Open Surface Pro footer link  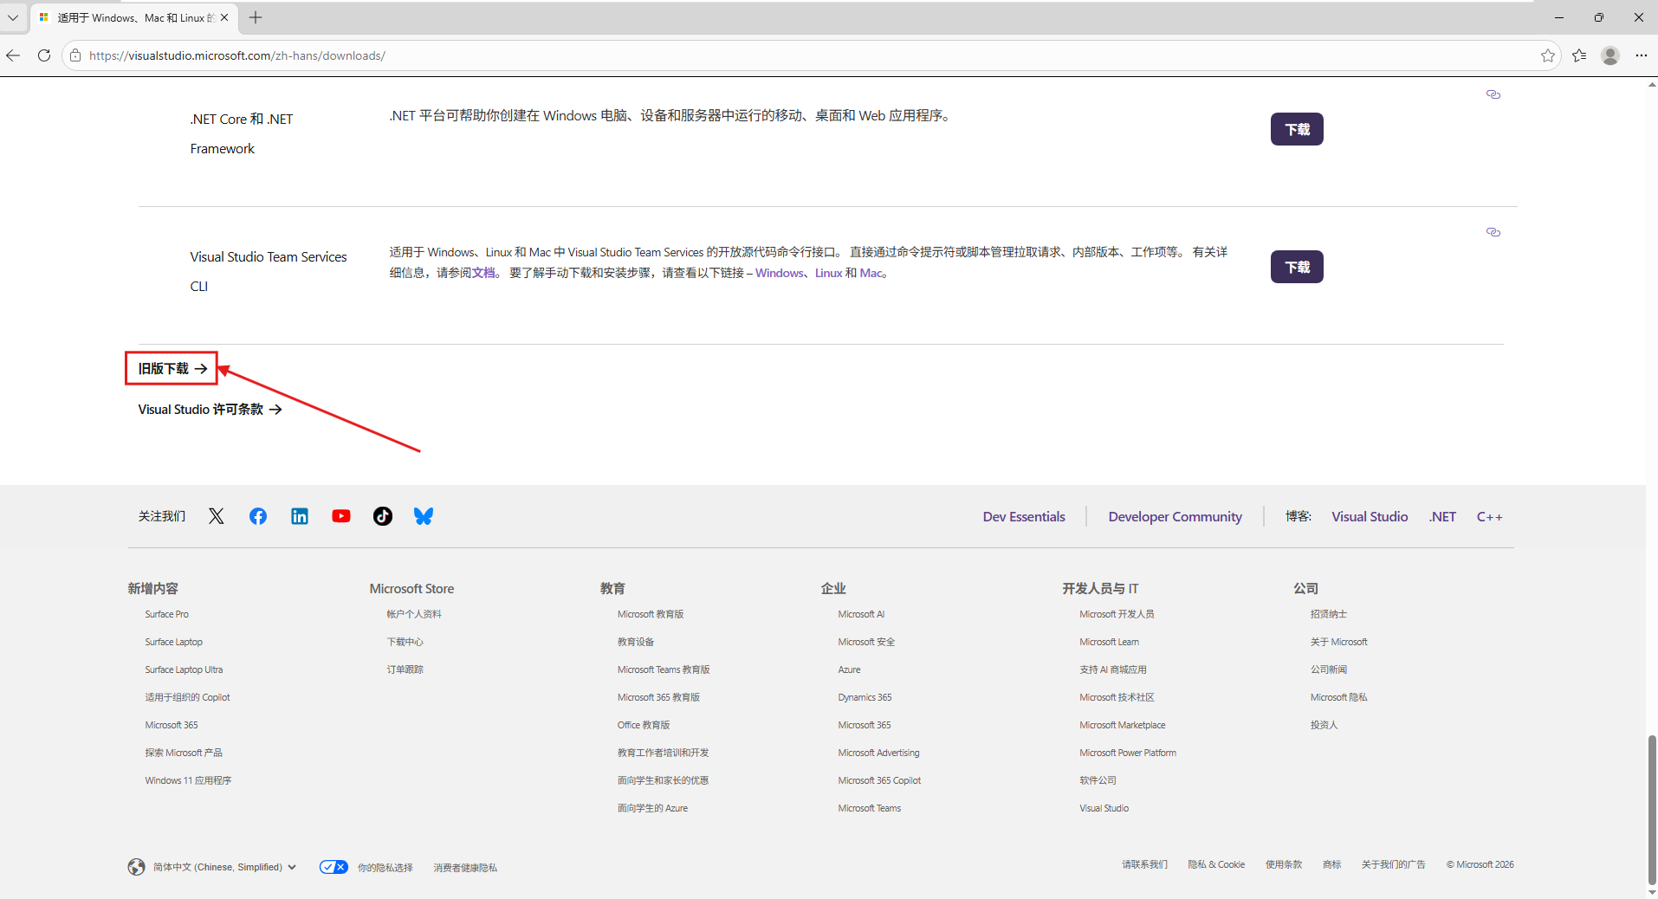point(166,614)
